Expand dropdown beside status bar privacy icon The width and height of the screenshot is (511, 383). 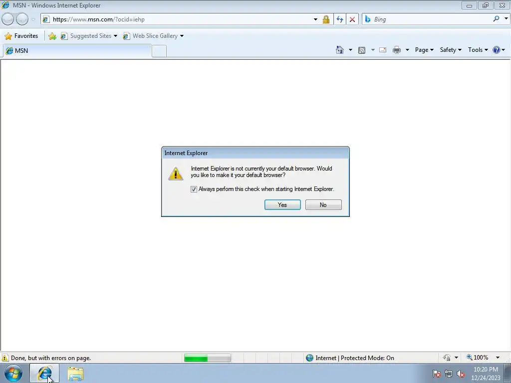[456, 358]
